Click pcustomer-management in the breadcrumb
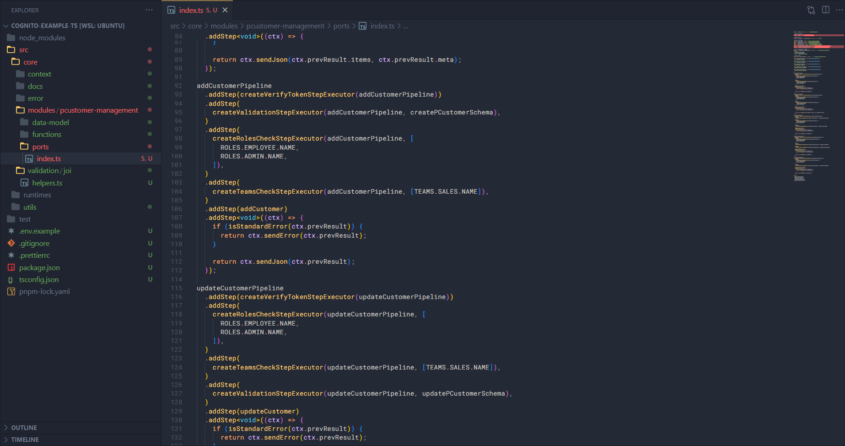Screen dimensions: 845x446 coord(285,26)
